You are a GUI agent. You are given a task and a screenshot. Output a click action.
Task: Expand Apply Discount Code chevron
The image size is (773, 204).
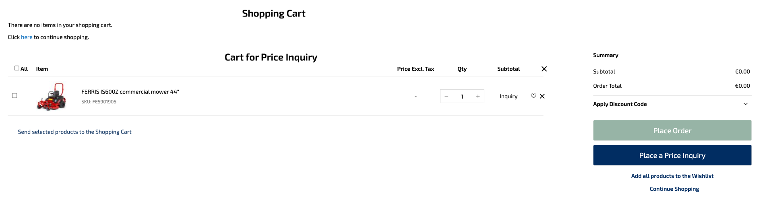[746, 104]
